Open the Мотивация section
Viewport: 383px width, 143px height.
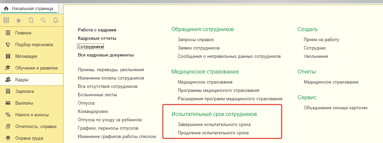pos(31,56)
